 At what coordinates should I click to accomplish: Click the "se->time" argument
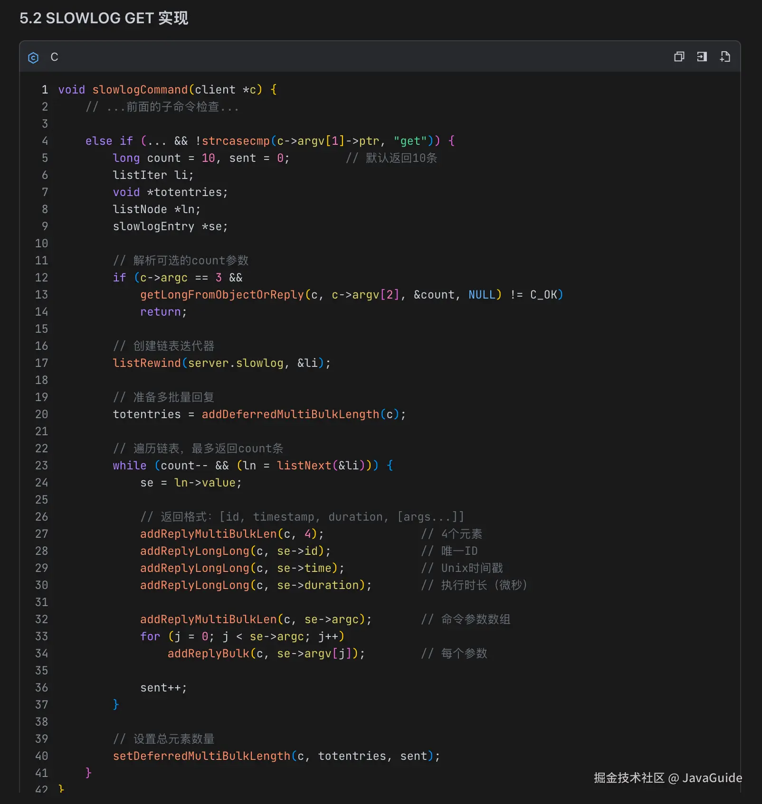point(304,568)
